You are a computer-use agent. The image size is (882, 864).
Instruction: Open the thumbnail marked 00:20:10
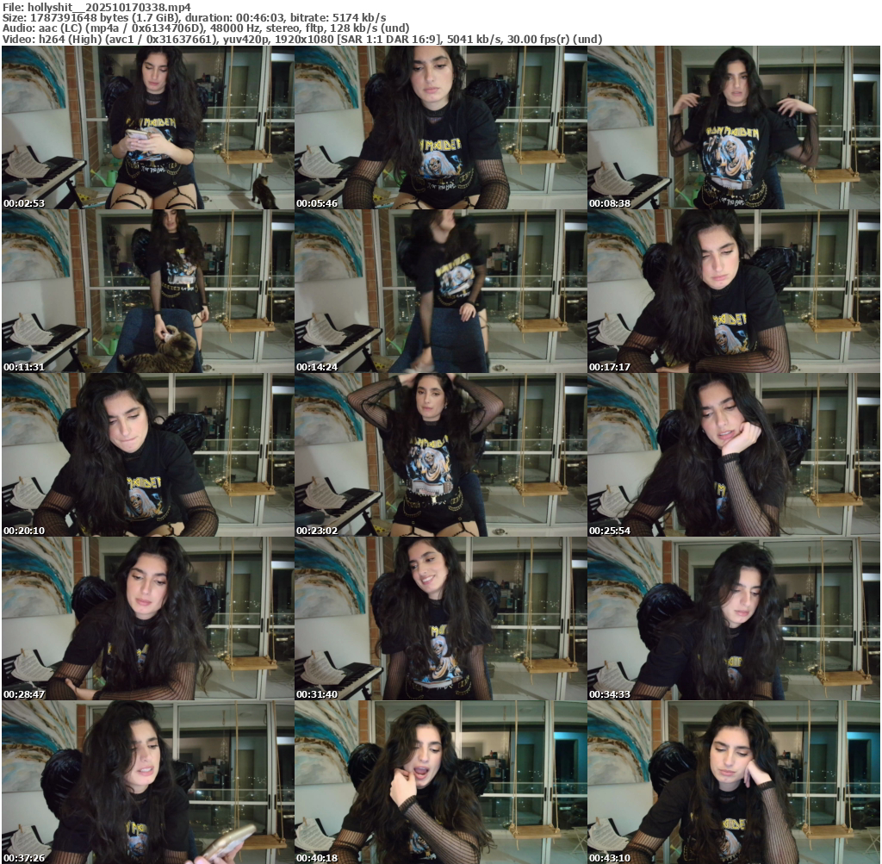click(x=147, y=455)
